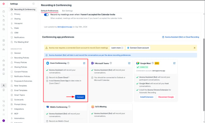Open Avoma Assistant vs Cloud Recording link
Image resolution: width=205 pixels, height=123 pixels.
point(181,37)
